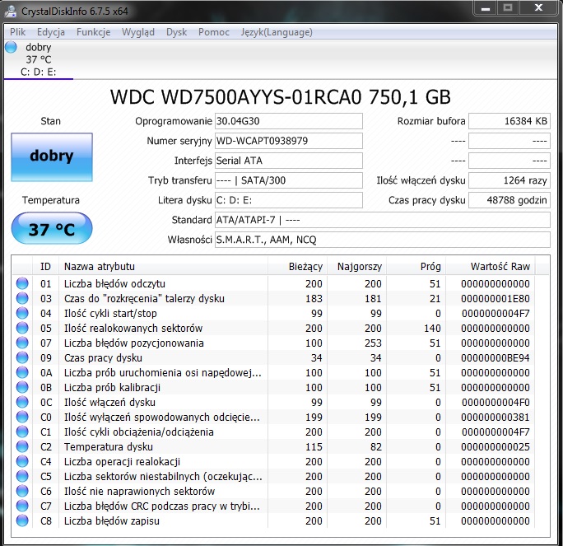Viewport: 563px width, 546px height.
Task: Select the Liczba błędów zapisu row
Action: click(x=273, y=520)
